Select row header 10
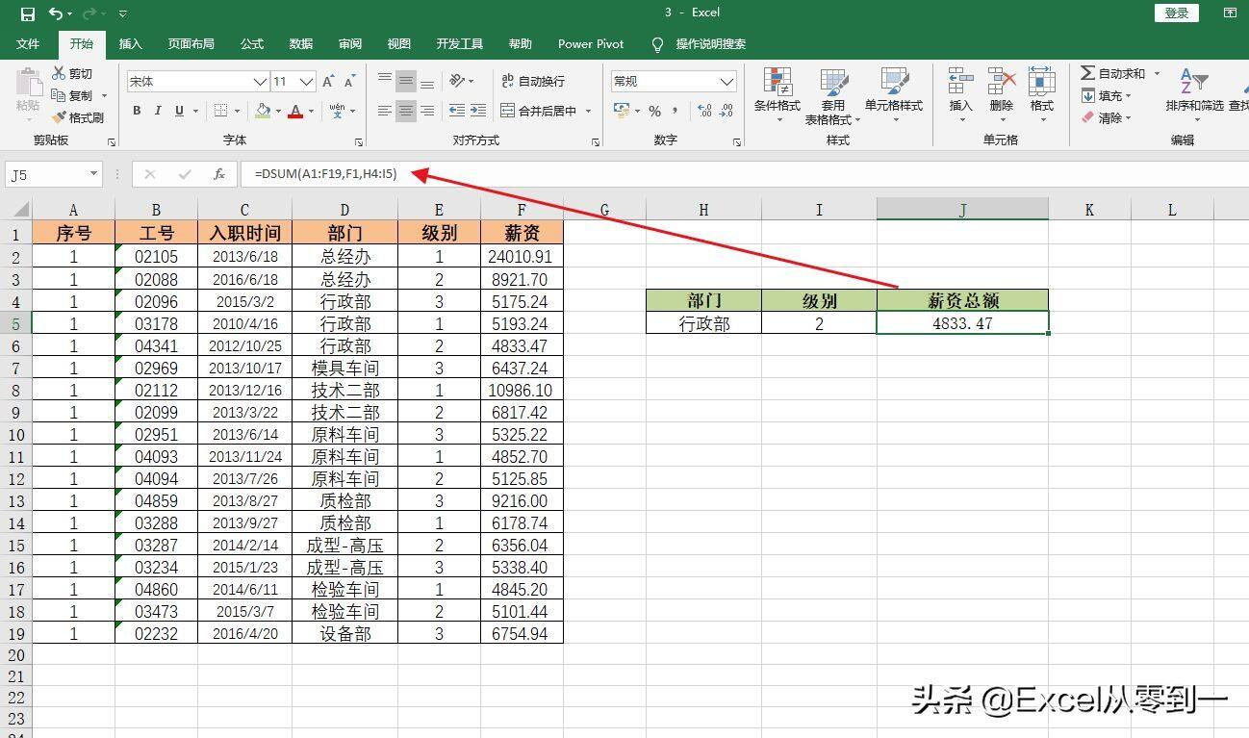The image size is (1249, 738). 15,434
